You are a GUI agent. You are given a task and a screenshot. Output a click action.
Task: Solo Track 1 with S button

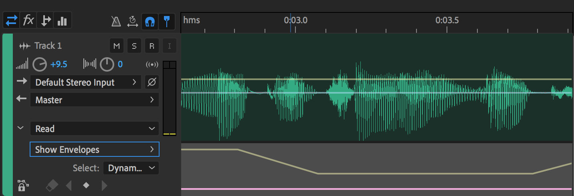(134, 46)
